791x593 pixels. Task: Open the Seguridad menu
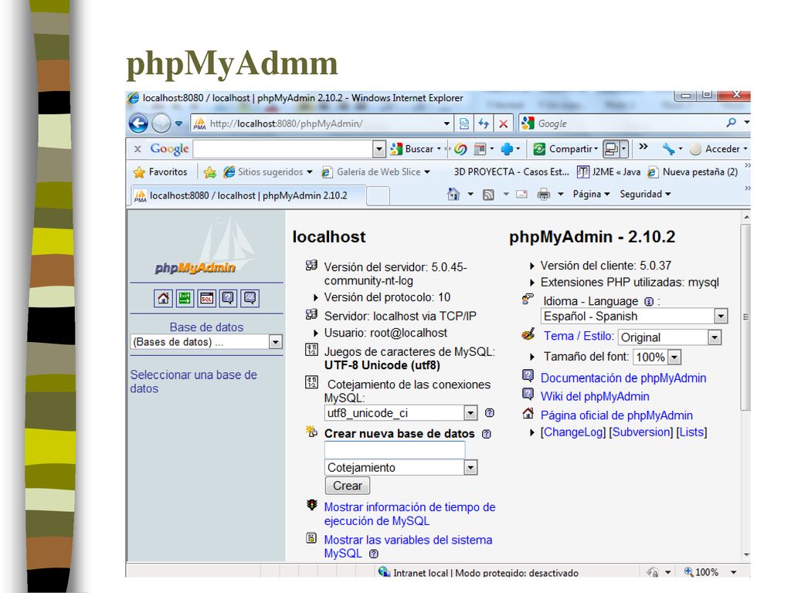coord(645,194)
